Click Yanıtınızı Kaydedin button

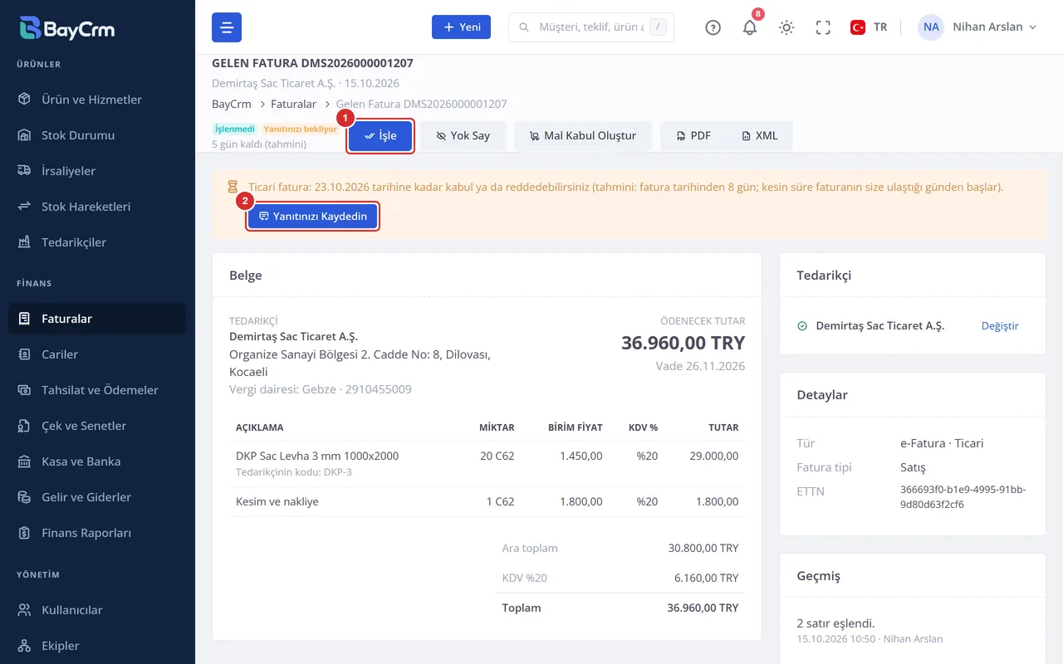point(313,217)
